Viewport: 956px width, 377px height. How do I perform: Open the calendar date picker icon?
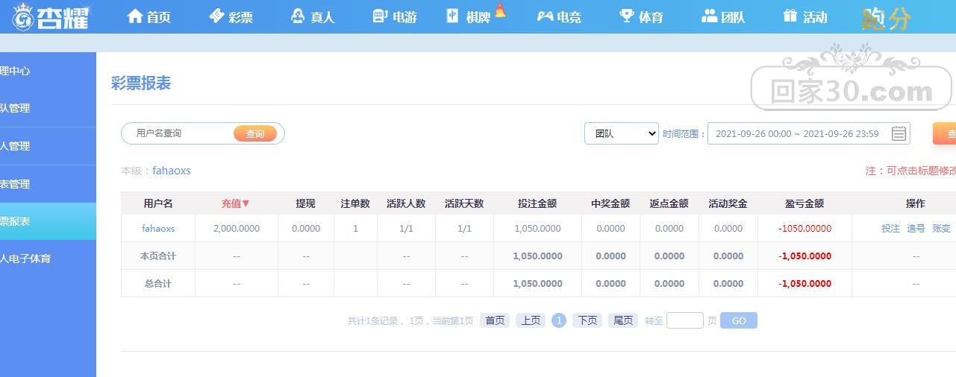click(x=899, y=133)
